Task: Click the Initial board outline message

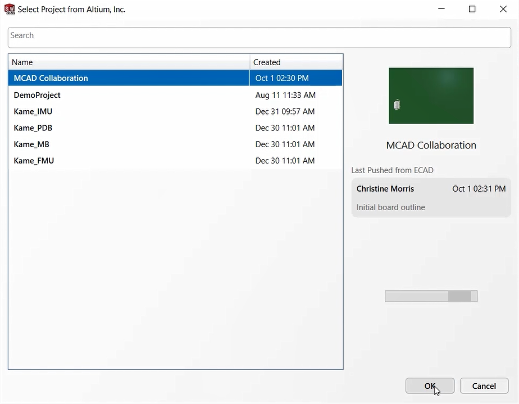Action: 390,207
